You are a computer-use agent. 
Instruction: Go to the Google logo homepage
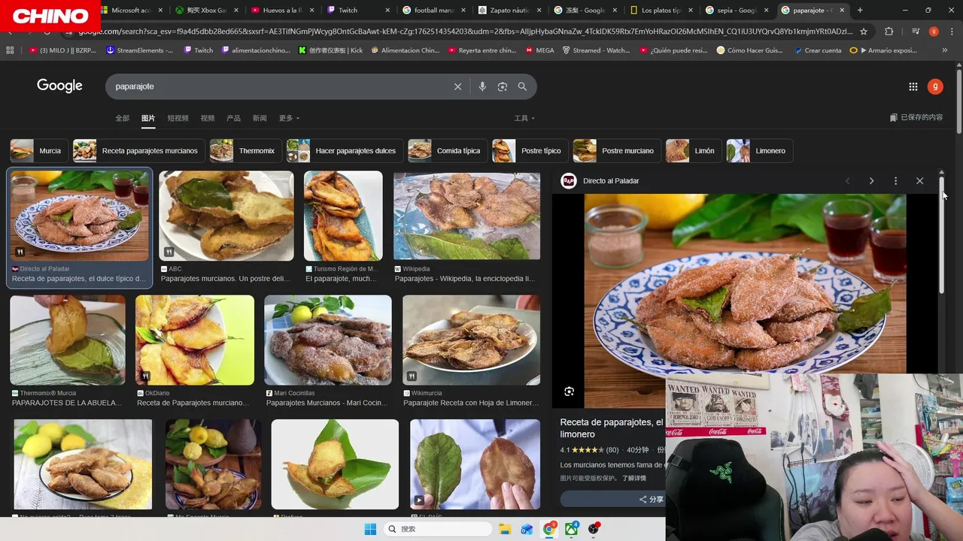pos(59,86)
